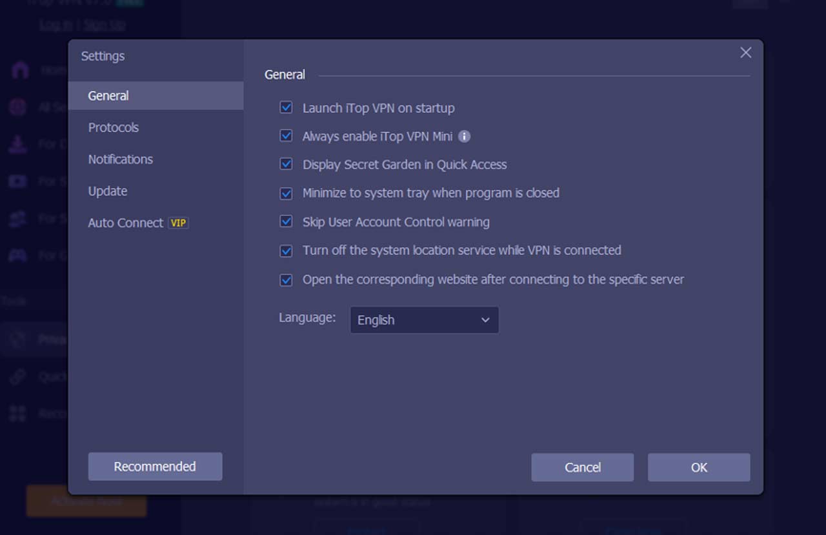This screenshot has width=826, height=535.
Task: Toggle turning off location service while connected
Action: tap(286, 250)
